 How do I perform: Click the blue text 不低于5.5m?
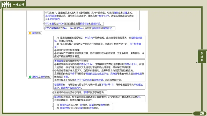[x=103, y=16]
